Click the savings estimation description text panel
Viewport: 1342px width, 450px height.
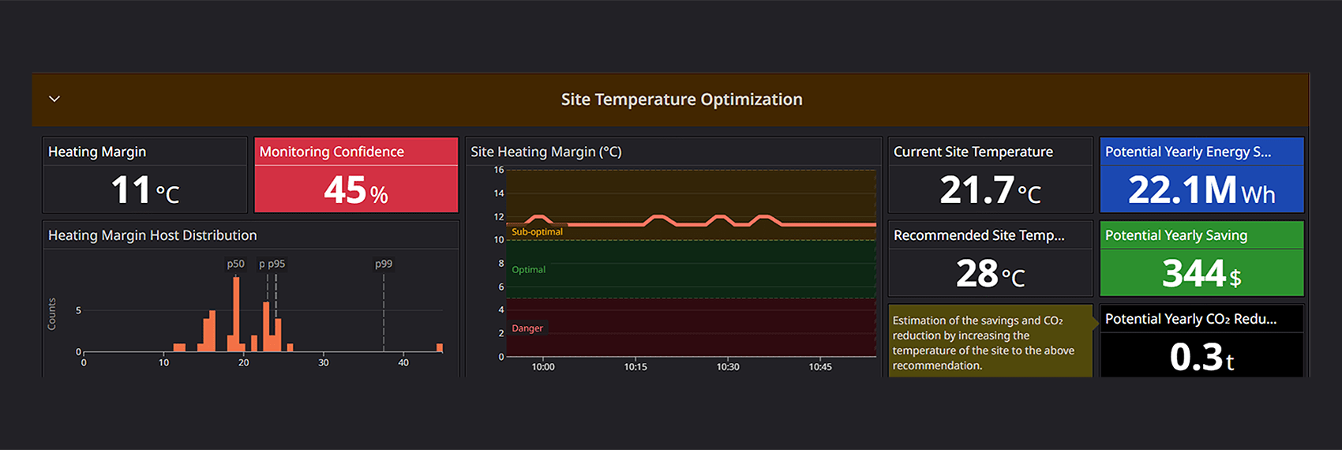[x=990, y=343]
